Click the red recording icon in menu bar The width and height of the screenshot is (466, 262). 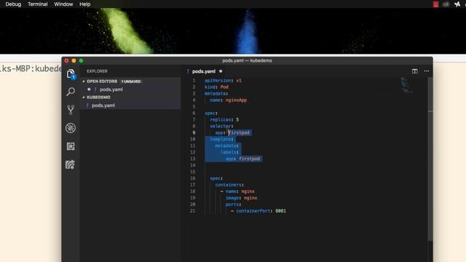[435, 4]
